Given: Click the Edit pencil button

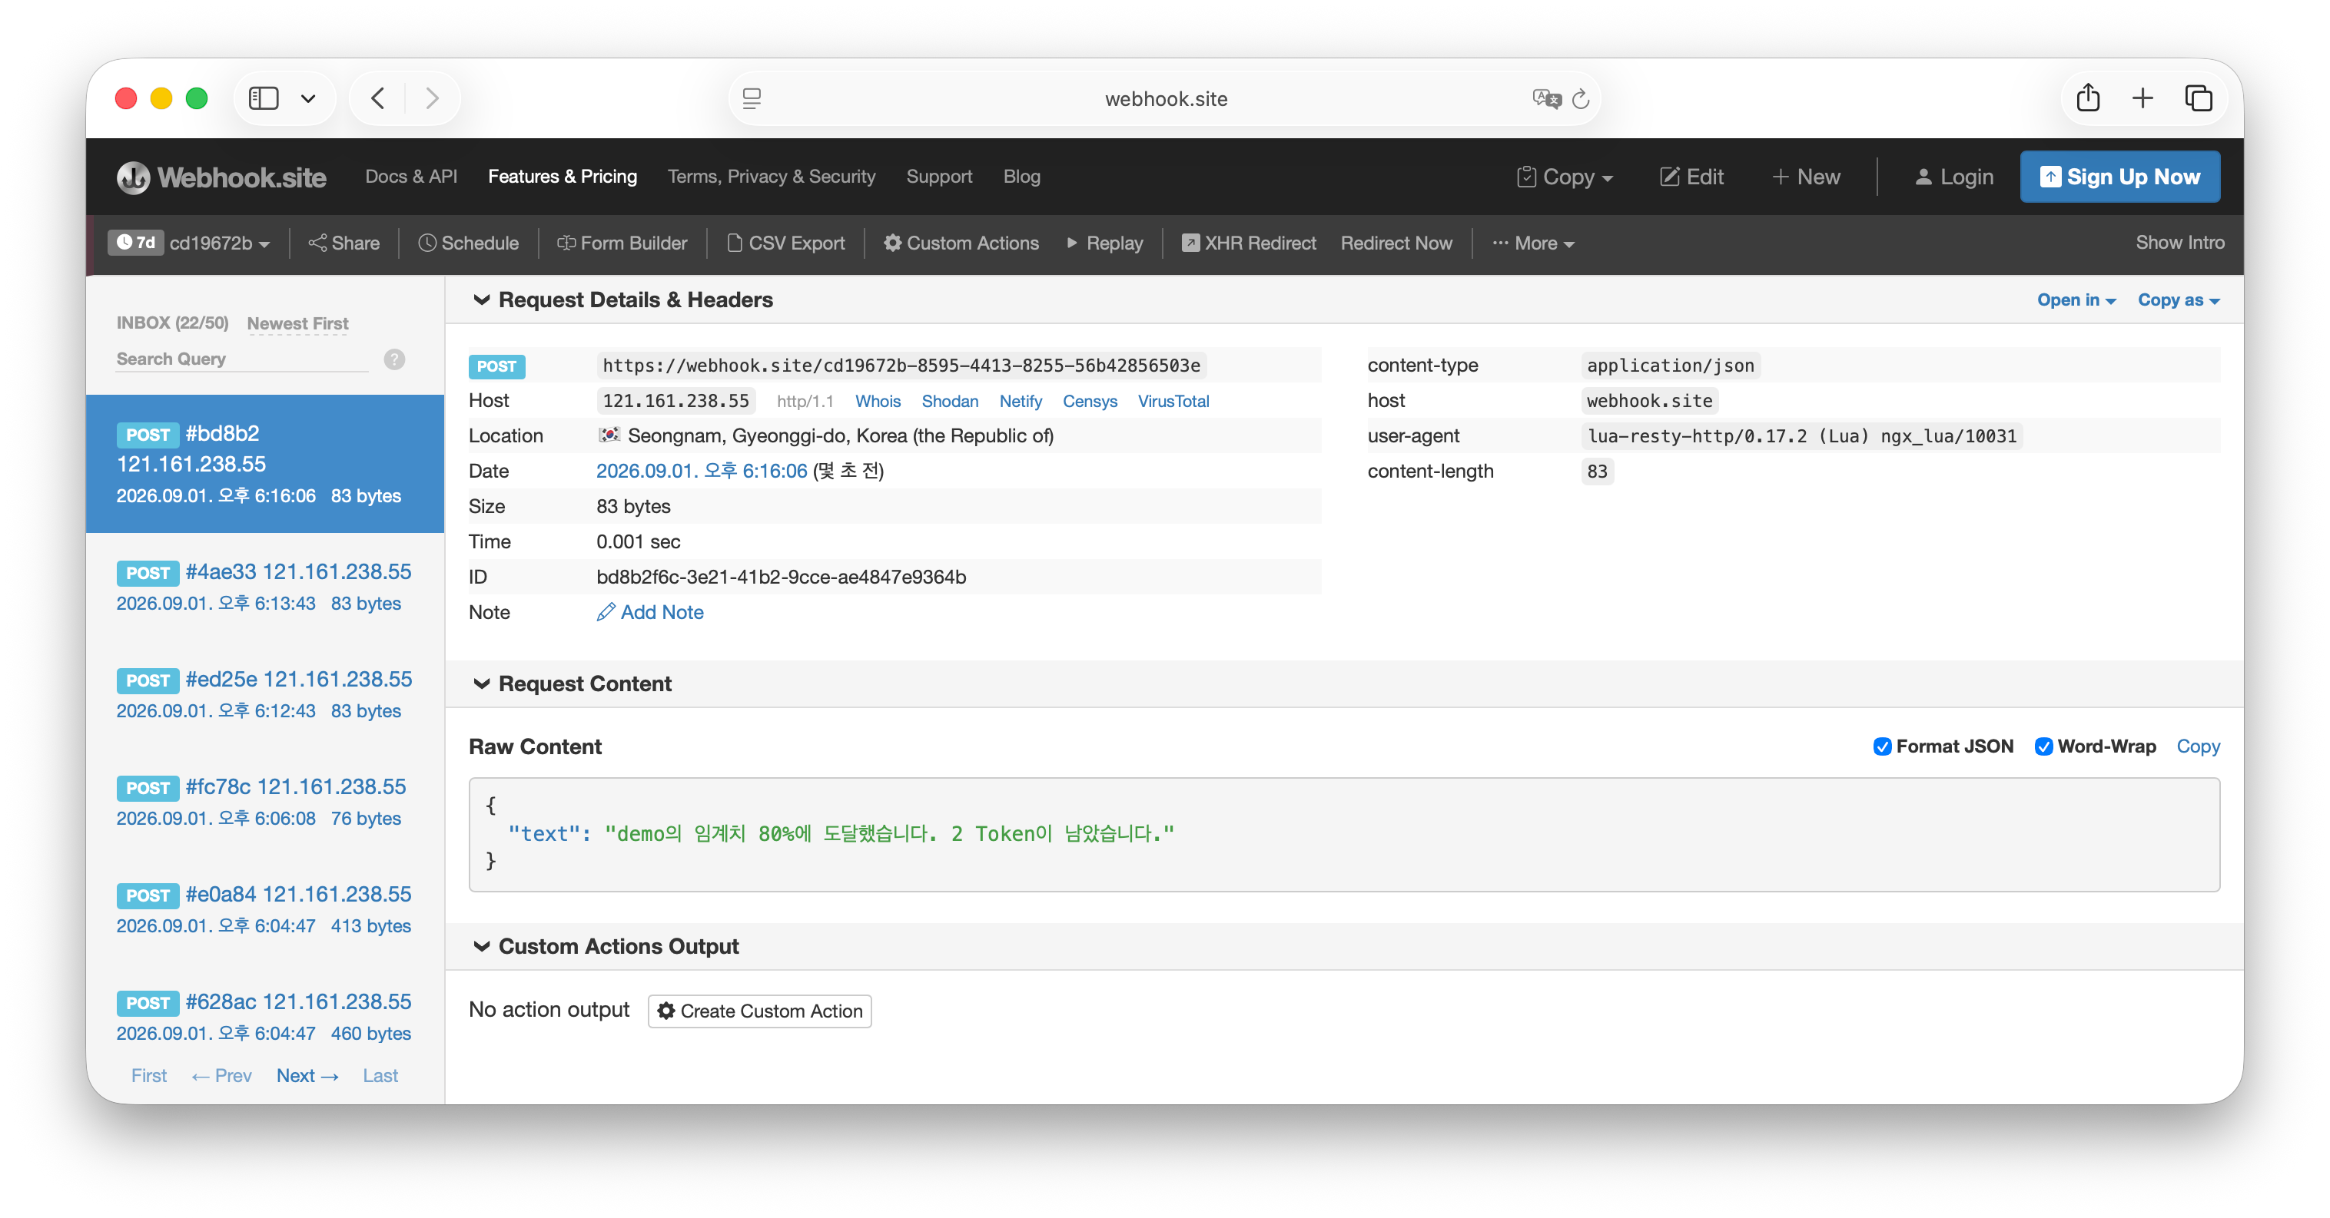Looking at the screenshot, I should 1692,177.
